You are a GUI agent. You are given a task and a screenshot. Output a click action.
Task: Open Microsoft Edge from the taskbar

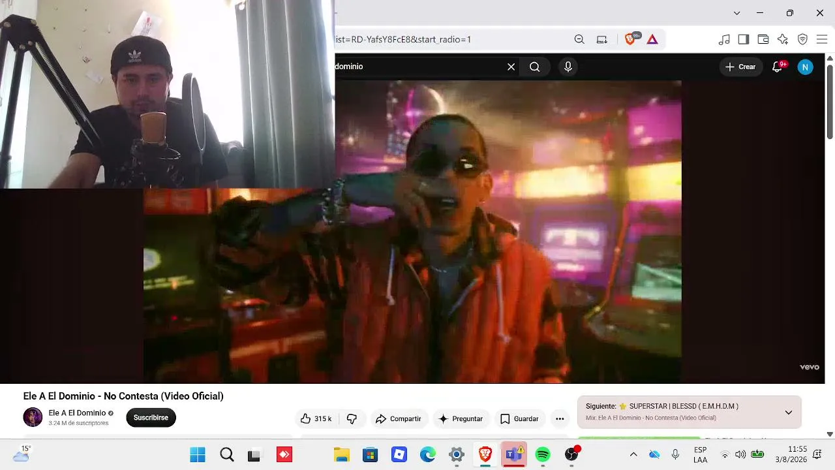[428, 454]
